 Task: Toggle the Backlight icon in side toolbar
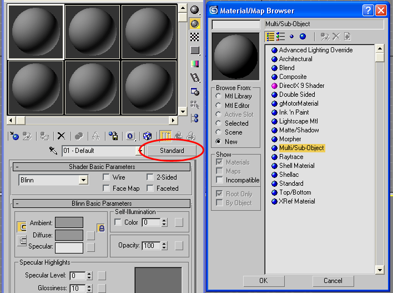pyautogui.click(x=195, y=23)
